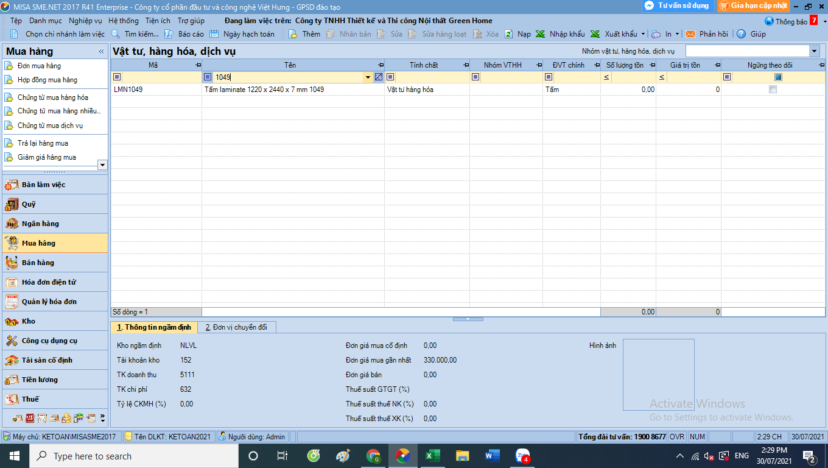Click the Mã filter input field
Viewport: 828px width, 468px height.
(161, 77)
